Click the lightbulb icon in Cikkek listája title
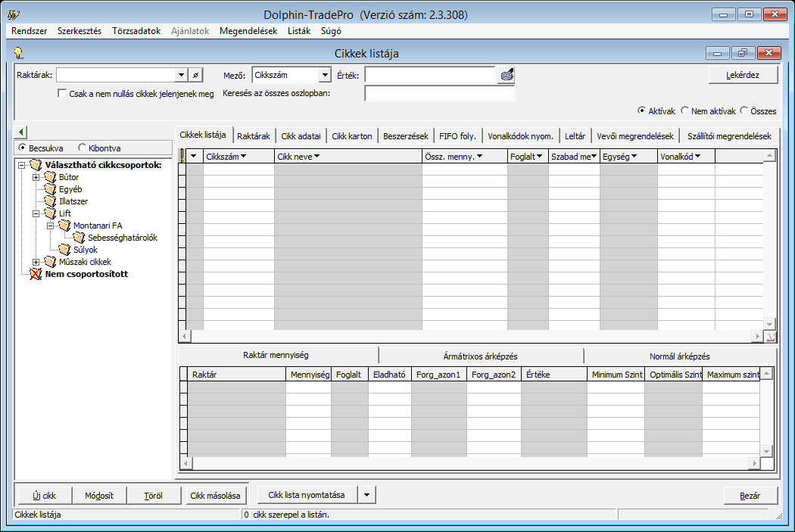 point(19,53)
